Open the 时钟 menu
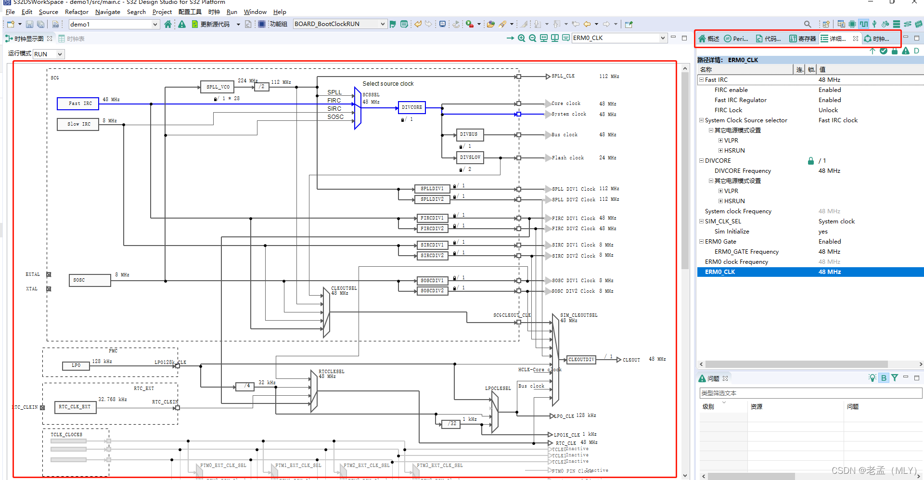924x480 pixels. [x=214, y=12]
